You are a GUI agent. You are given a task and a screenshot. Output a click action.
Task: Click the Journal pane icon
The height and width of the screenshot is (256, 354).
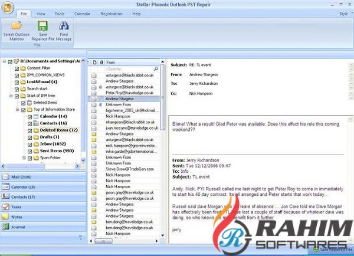pyautogui.click(x=5, y=227)
